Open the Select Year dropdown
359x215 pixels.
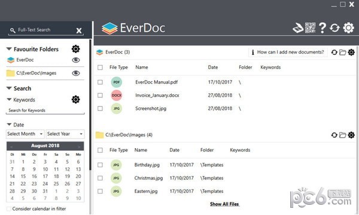(65, 134)
